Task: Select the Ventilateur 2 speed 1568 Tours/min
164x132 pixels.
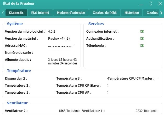Action: [69, 111]
